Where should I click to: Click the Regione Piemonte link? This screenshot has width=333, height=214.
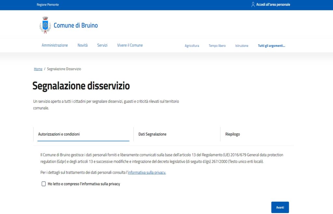48,5
